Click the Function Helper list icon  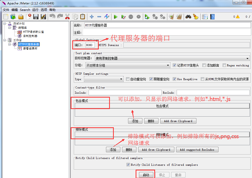tap(205, 17)
